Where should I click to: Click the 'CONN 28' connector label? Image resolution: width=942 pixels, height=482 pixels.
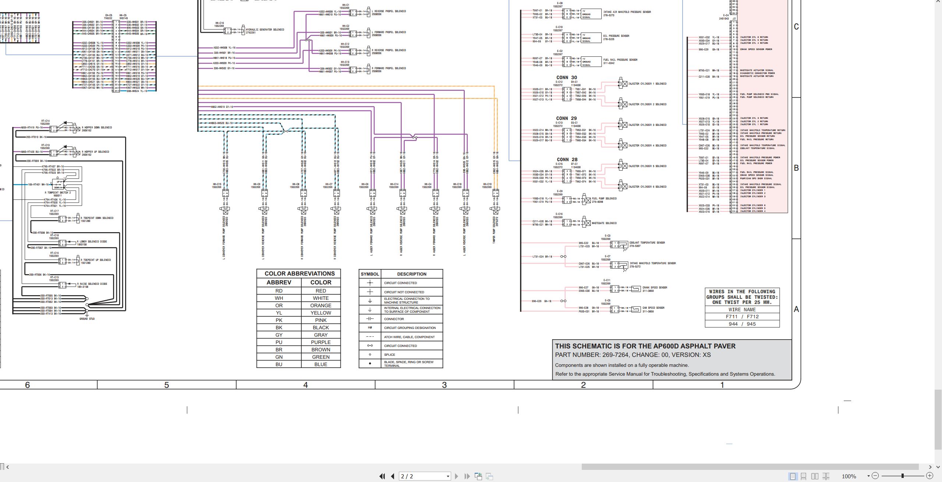[567, 160]
